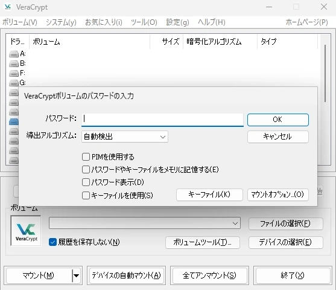The height and width of the screenshot is (290, 336).
Task: Click the 暗号化アルゴリズム column header
Action: (x=220, y=42)
